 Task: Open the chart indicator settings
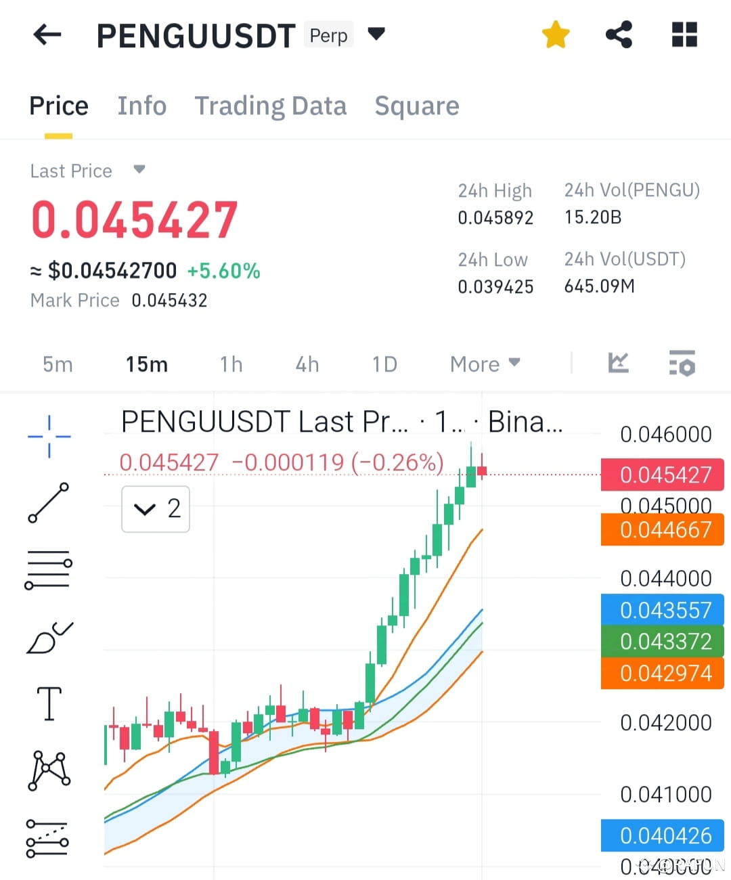tap(682, 364)
